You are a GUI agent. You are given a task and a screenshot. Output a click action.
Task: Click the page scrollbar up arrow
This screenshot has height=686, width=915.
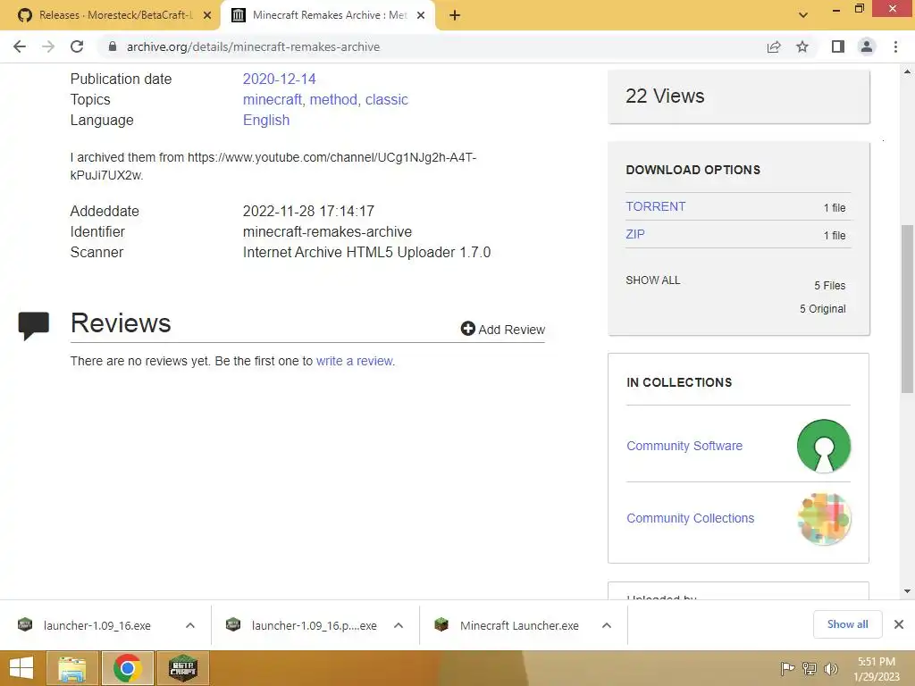click(907, 71)
